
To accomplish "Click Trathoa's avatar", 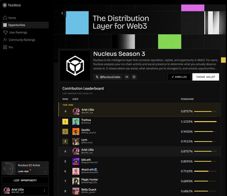I will point(76,122).
